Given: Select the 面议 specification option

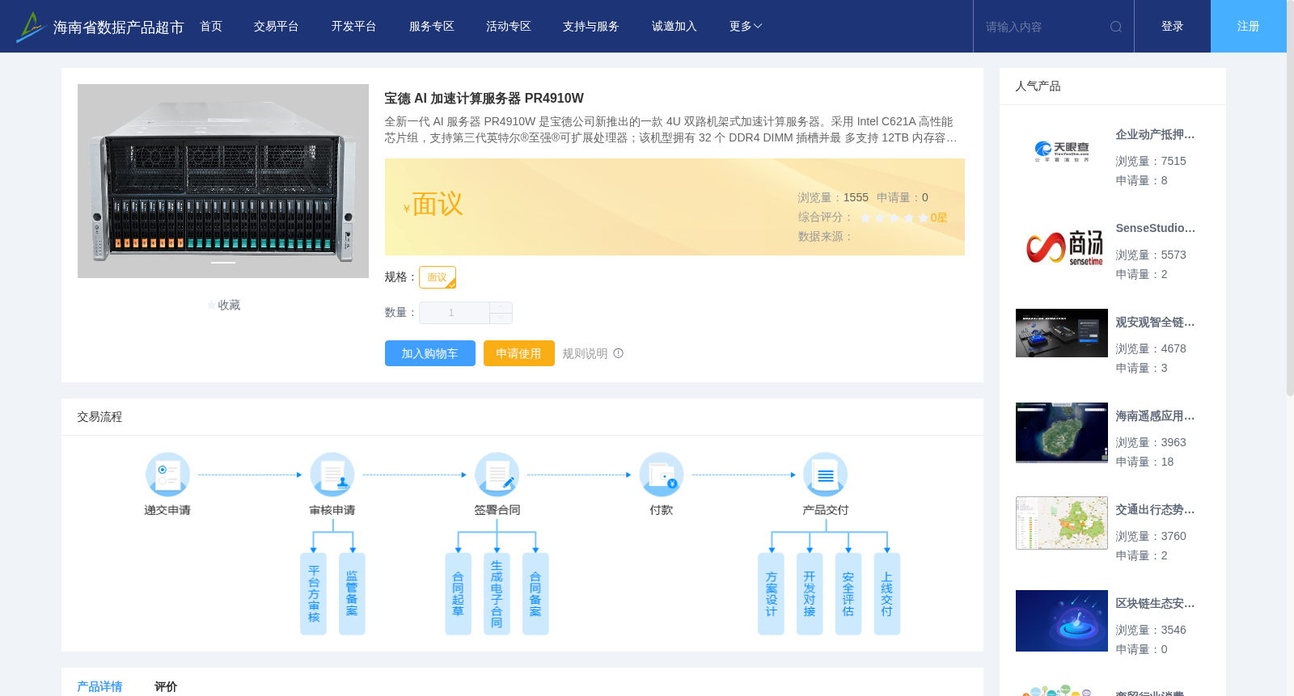Looking at the screenshot, I should pyautogui.click(x=438, y=277).
